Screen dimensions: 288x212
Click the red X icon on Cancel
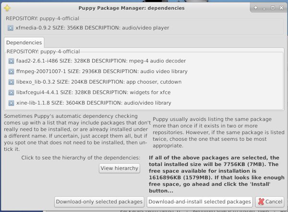click(261, 202)
